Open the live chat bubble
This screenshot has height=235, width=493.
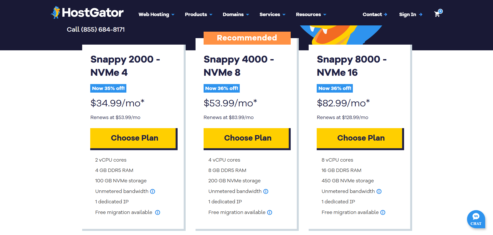pos(476,219)
